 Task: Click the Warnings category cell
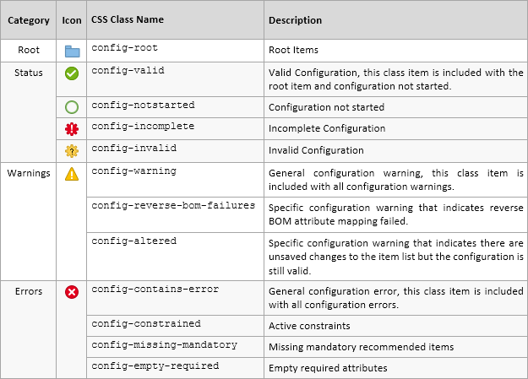(x=29, y=173)
